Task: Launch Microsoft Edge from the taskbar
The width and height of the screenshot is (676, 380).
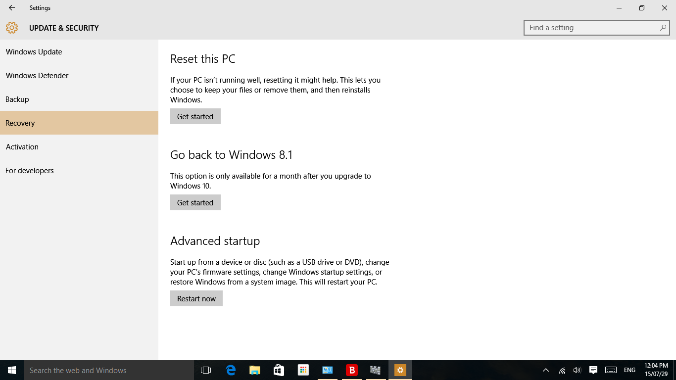Action: point(231,370)
